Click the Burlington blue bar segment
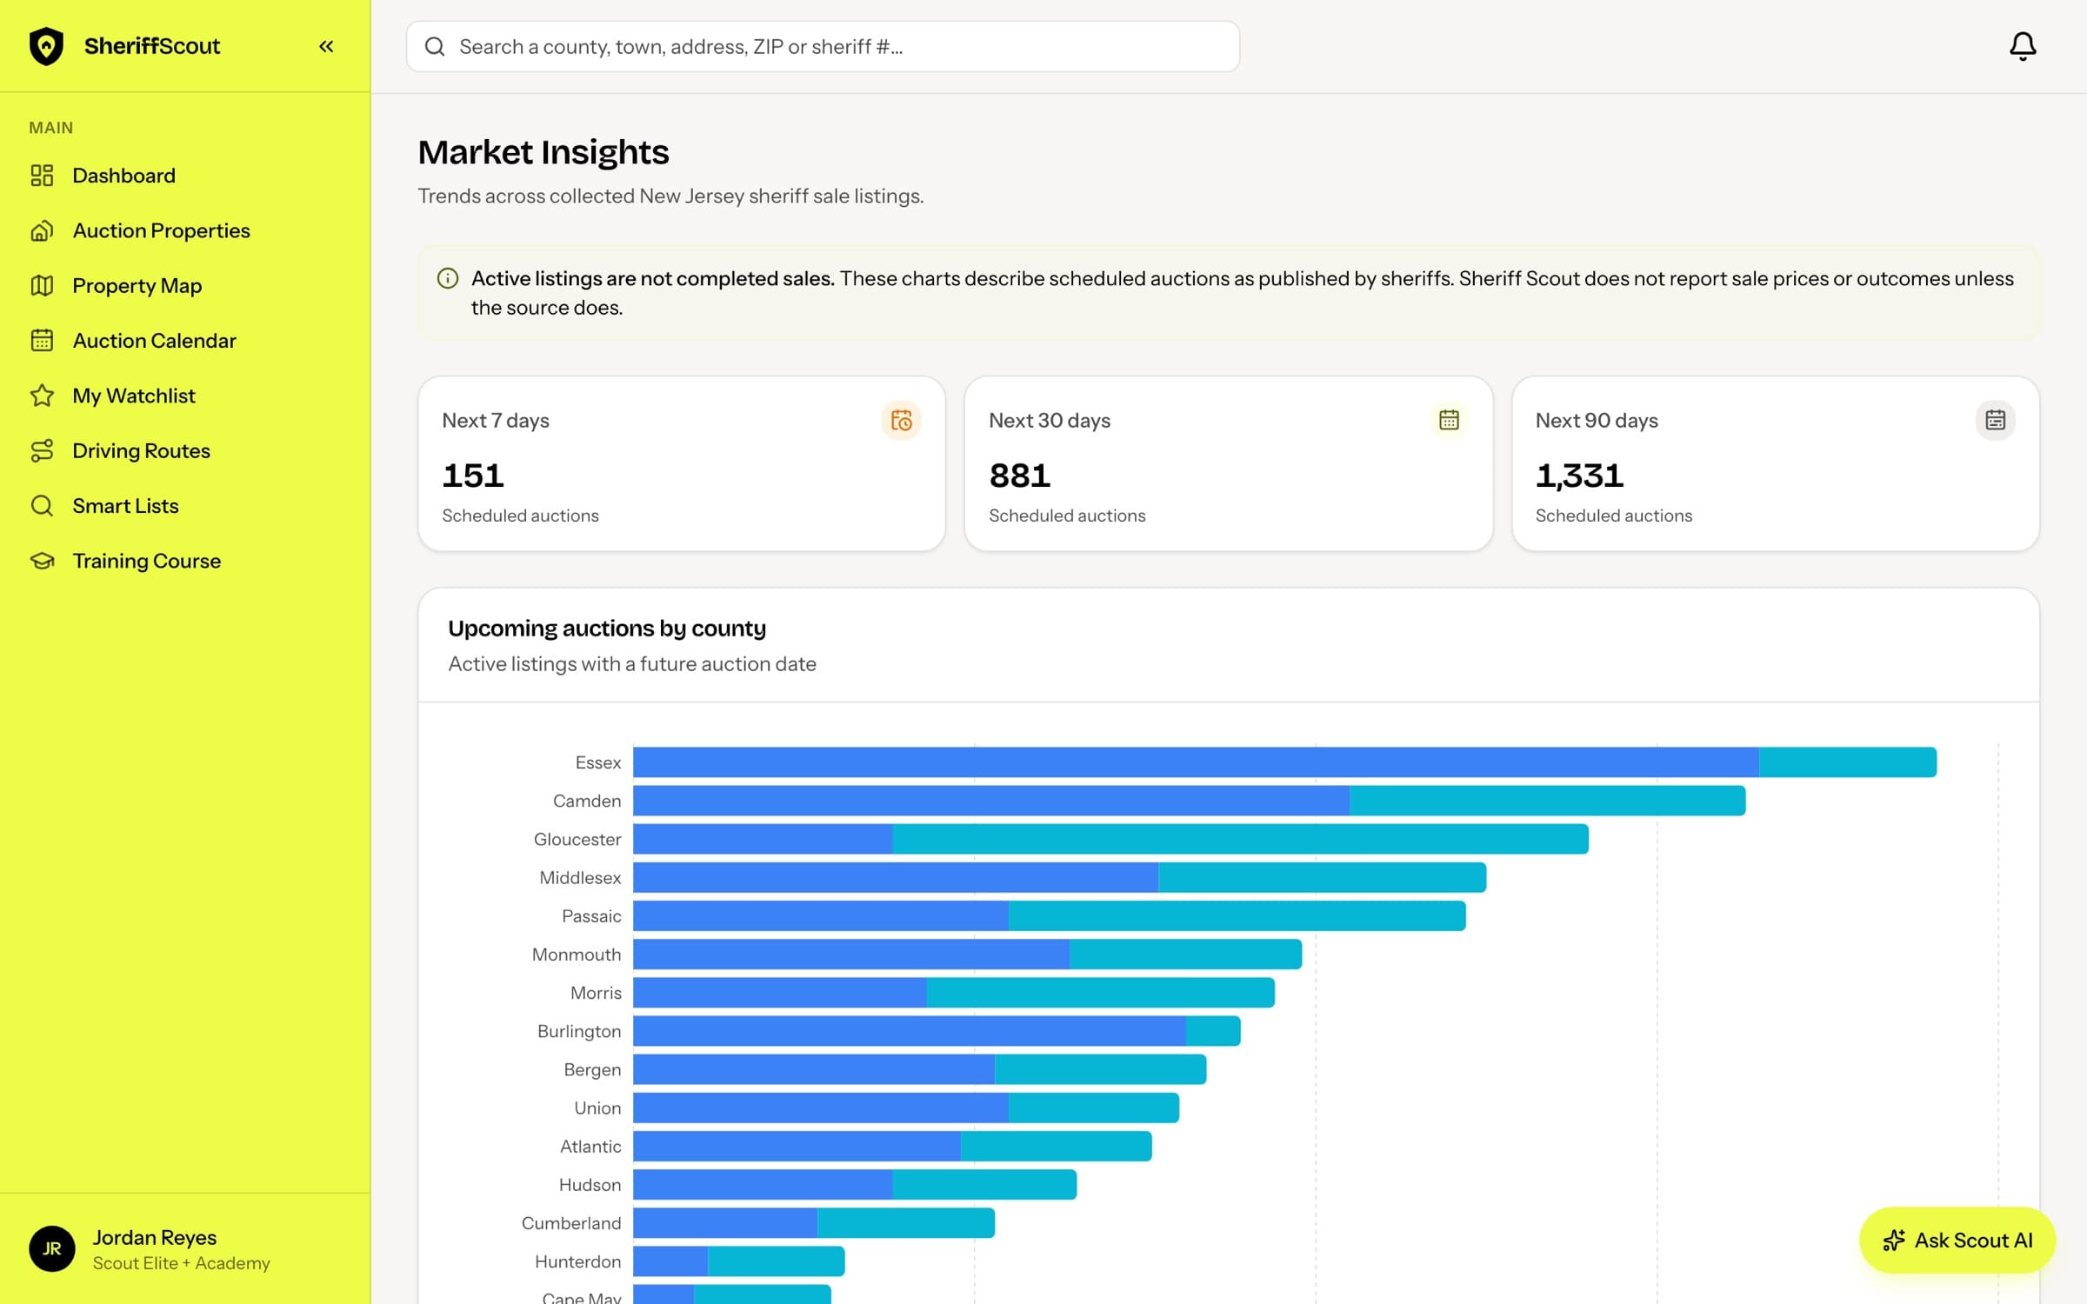This screenshot has width=2087, height=1304. pyautogui.click(x=910, y=1030)
